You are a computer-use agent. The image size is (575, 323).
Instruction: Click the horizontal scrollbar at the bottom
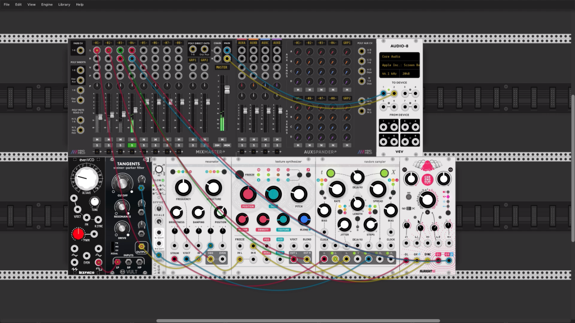(298, 321)
